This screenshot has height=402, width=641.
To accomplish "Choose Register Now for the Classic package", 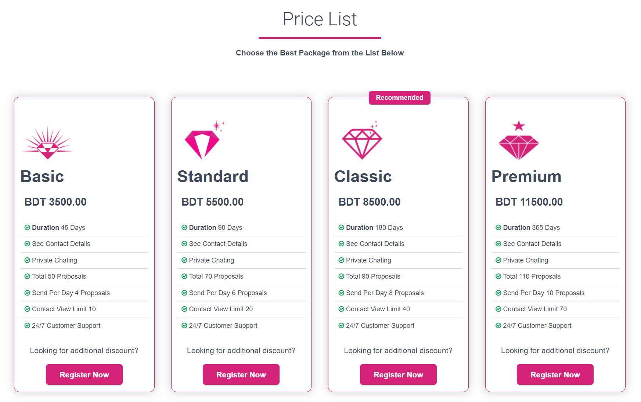I will tap(398, 374).
